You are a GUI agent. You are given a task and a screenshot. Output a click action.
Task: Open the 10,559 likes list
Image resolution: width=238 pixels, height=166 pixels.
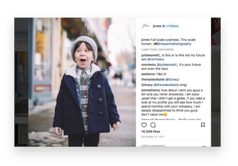[151, 132]
